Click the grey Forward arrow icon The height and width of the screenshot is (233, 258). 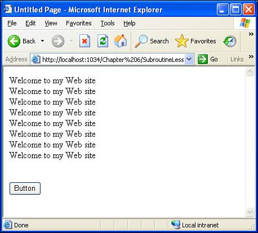pos(58,41)
